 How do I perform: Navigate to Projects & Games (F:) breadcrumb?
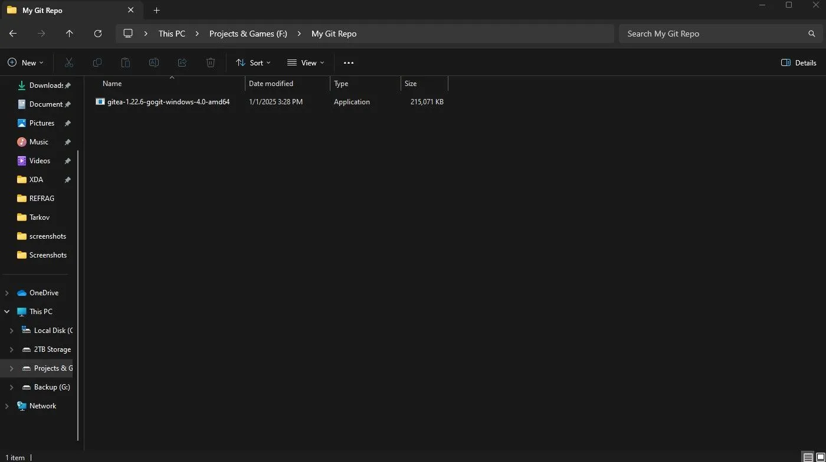click(248, 34)
